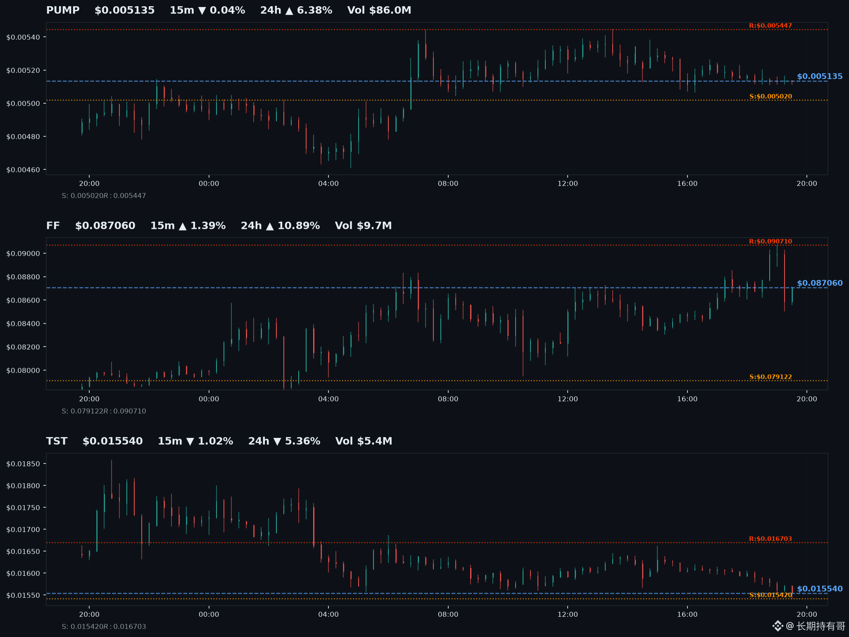Viewport: 849px width, 637px height.
Task: Click the 00:00 time label under the TST chart
Action: pos(209,614)
